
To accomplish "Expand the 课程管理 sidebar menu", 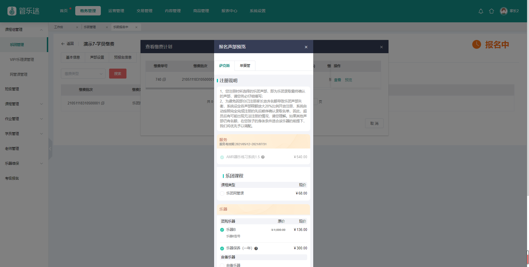I will [41, 104].
